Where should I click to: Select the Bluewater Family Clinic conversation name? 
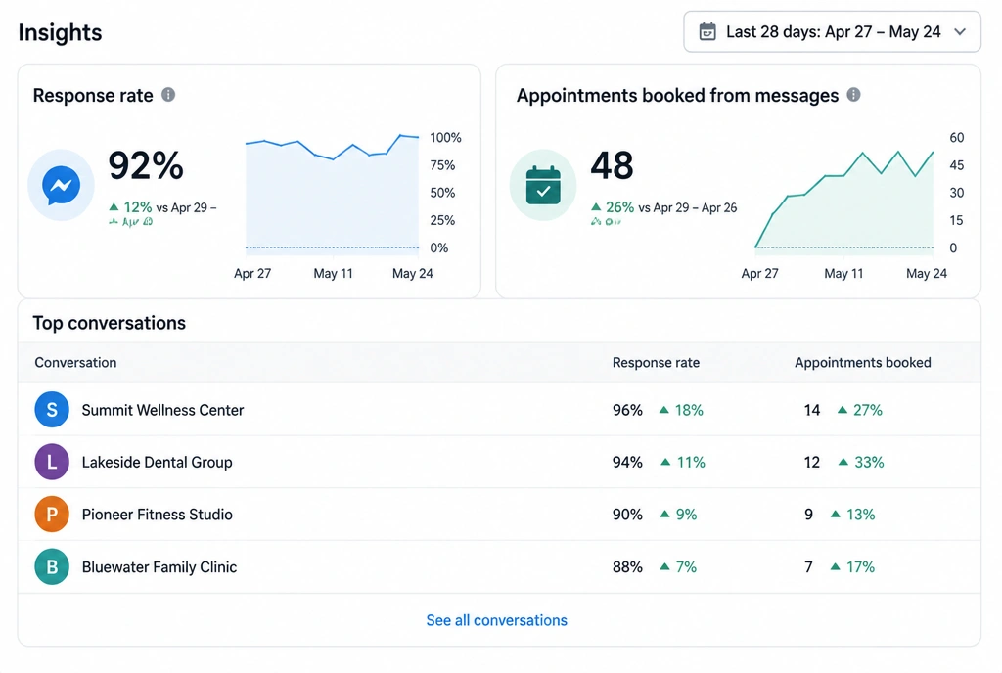pyautogui.click(x=159, y=567)
